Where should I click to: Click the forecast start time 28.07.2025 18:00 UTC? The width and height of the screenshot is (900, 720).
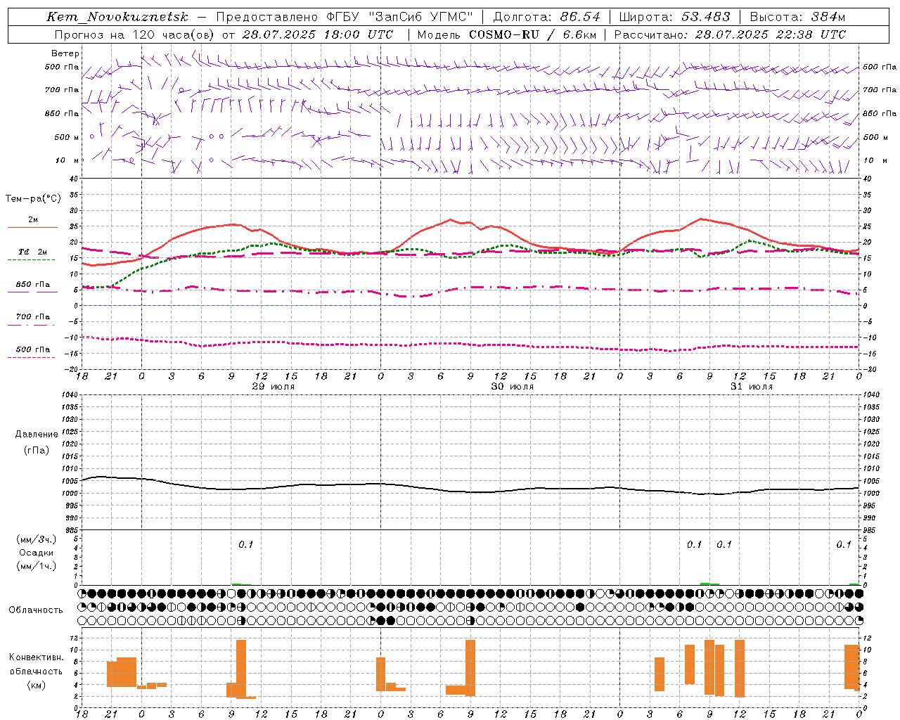tap(318, 34)
